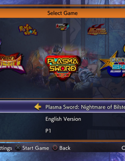Open the Settings prompt in footer
125x161 pixels.
(x=6, y=148)
